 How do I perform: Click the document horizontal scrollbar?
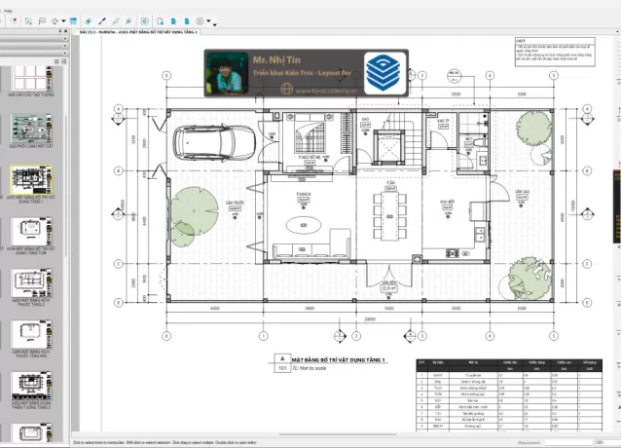[x=338, y=434]
